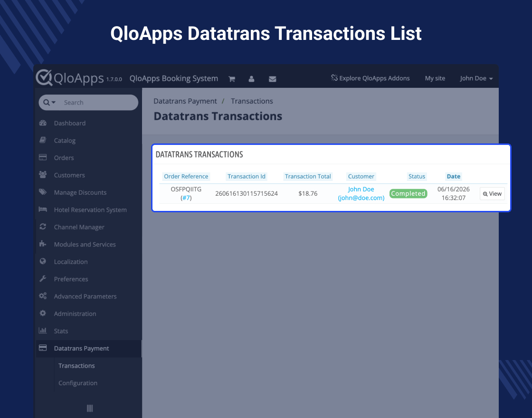The height and width of the screenshot is (418, 532).
Task: Open the Customers menu item
Action: coord(69,175)
